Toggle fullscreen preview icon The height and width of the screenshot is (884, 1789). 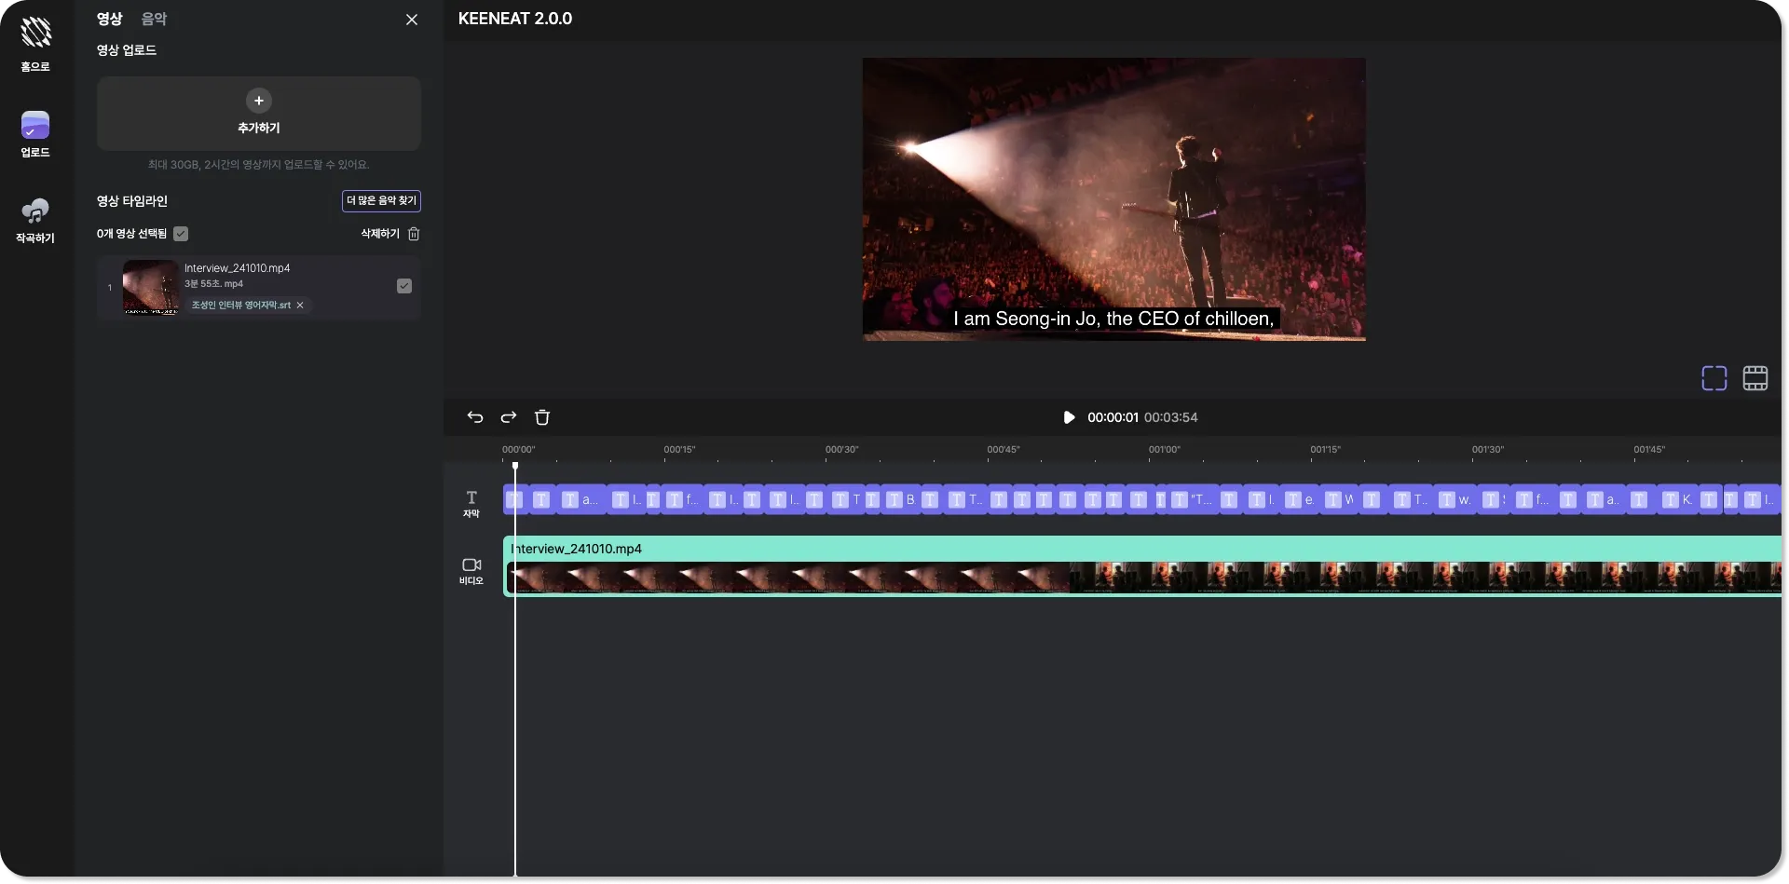1714,378
